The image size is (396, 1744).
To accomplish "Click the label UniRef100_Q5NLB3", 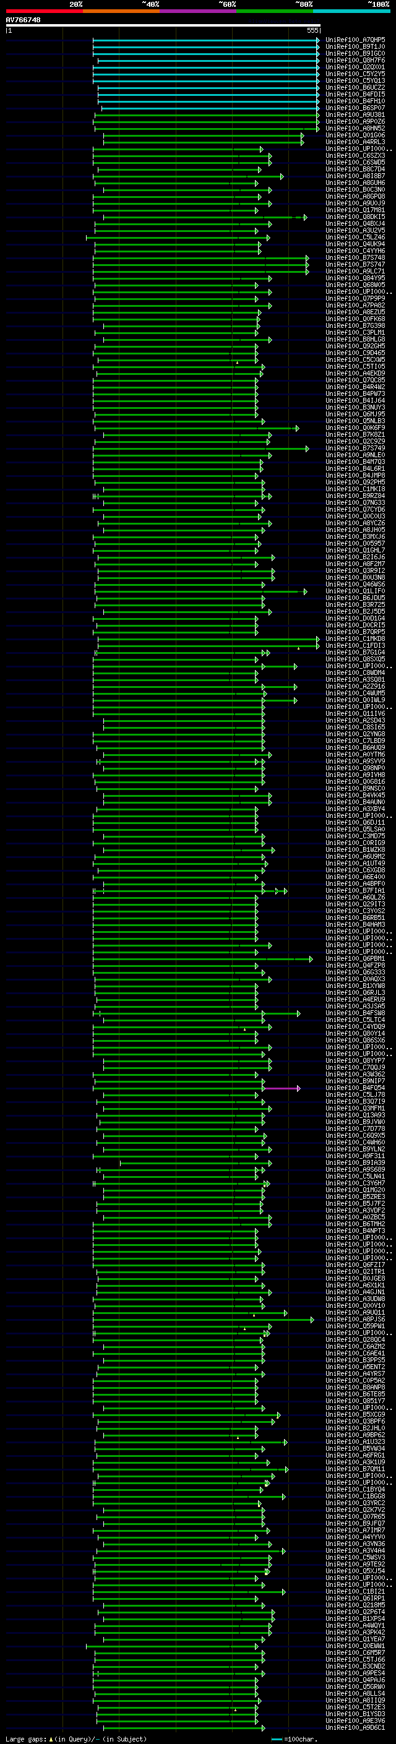I will pyautogui.click(x=355, y=421).
